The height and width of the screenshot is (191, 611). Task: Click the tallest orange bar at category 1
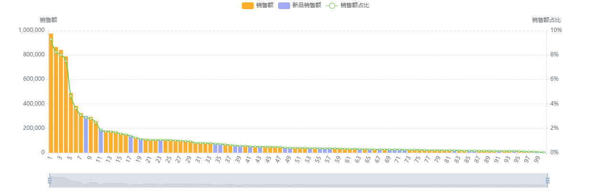(x=51, y=93)
